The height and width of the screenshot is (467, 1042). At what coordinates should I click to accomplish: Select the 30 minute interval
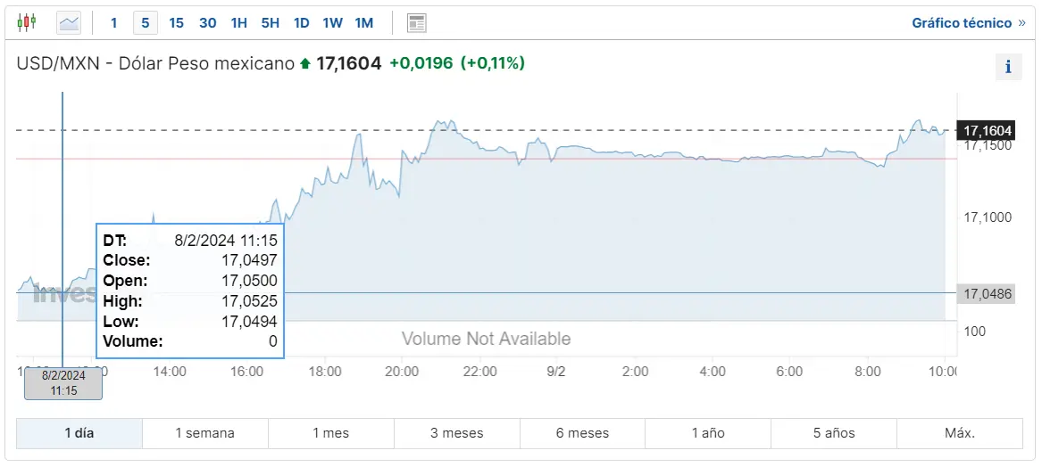(x=207, y=23)
